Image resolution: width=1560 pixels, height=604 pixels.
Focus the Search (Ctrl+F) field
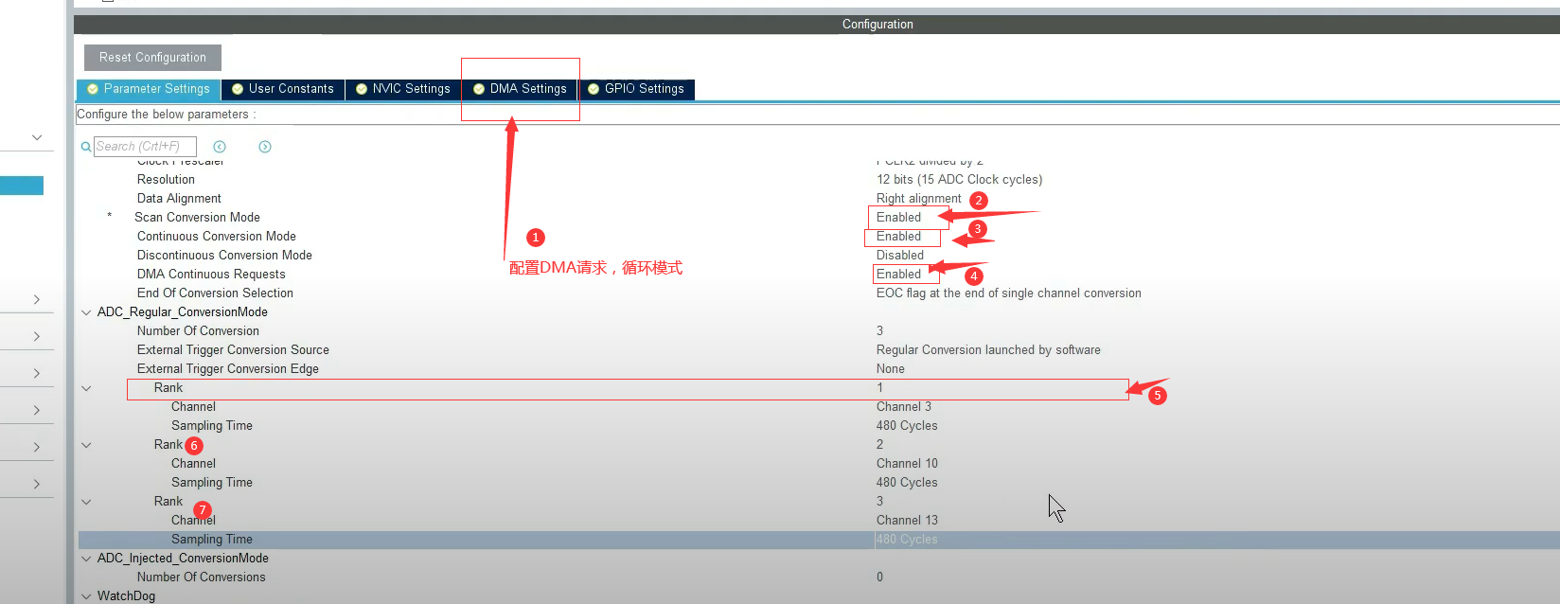[145, 147]
